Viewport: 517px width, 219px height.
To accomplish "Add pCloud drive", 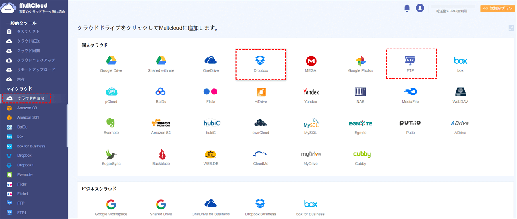I will (x=111, y=95).
